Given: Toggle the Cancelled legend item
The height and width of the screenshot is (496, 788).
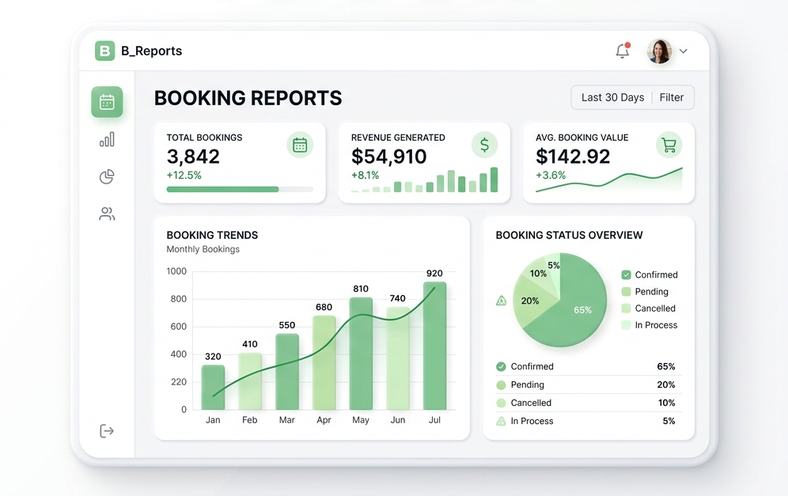Looking at the screenshot, I should click(x=647, y=309).
